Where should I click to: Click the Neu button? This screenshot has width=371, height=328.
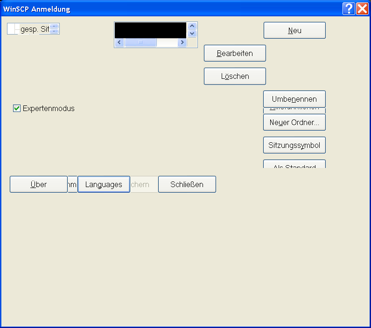[x=294, y=30]
